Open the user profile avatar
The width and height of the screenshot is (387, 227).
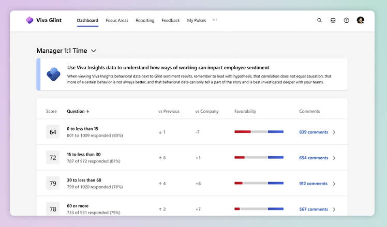[360, 20]
